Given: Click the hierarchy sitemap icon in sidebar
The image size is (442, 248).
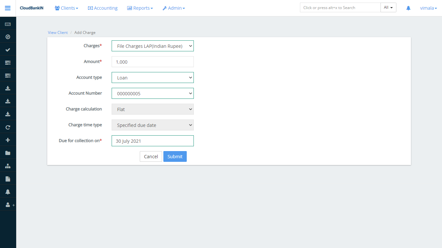Looking at the screenshot, I should [8, 166].
